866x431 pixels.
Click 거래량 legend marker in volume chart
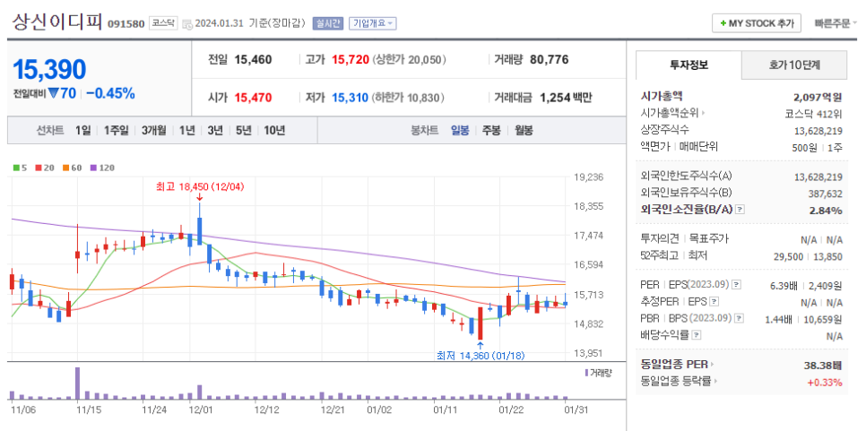coord(586,373)
